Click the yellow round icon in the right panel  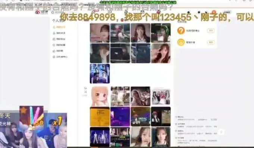point(181,42)
